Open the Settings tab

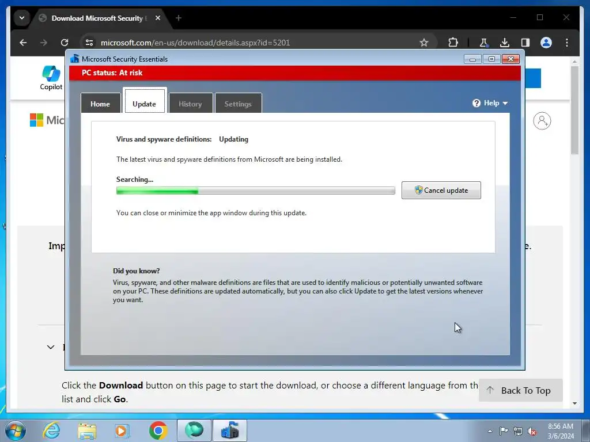[238, 104]
